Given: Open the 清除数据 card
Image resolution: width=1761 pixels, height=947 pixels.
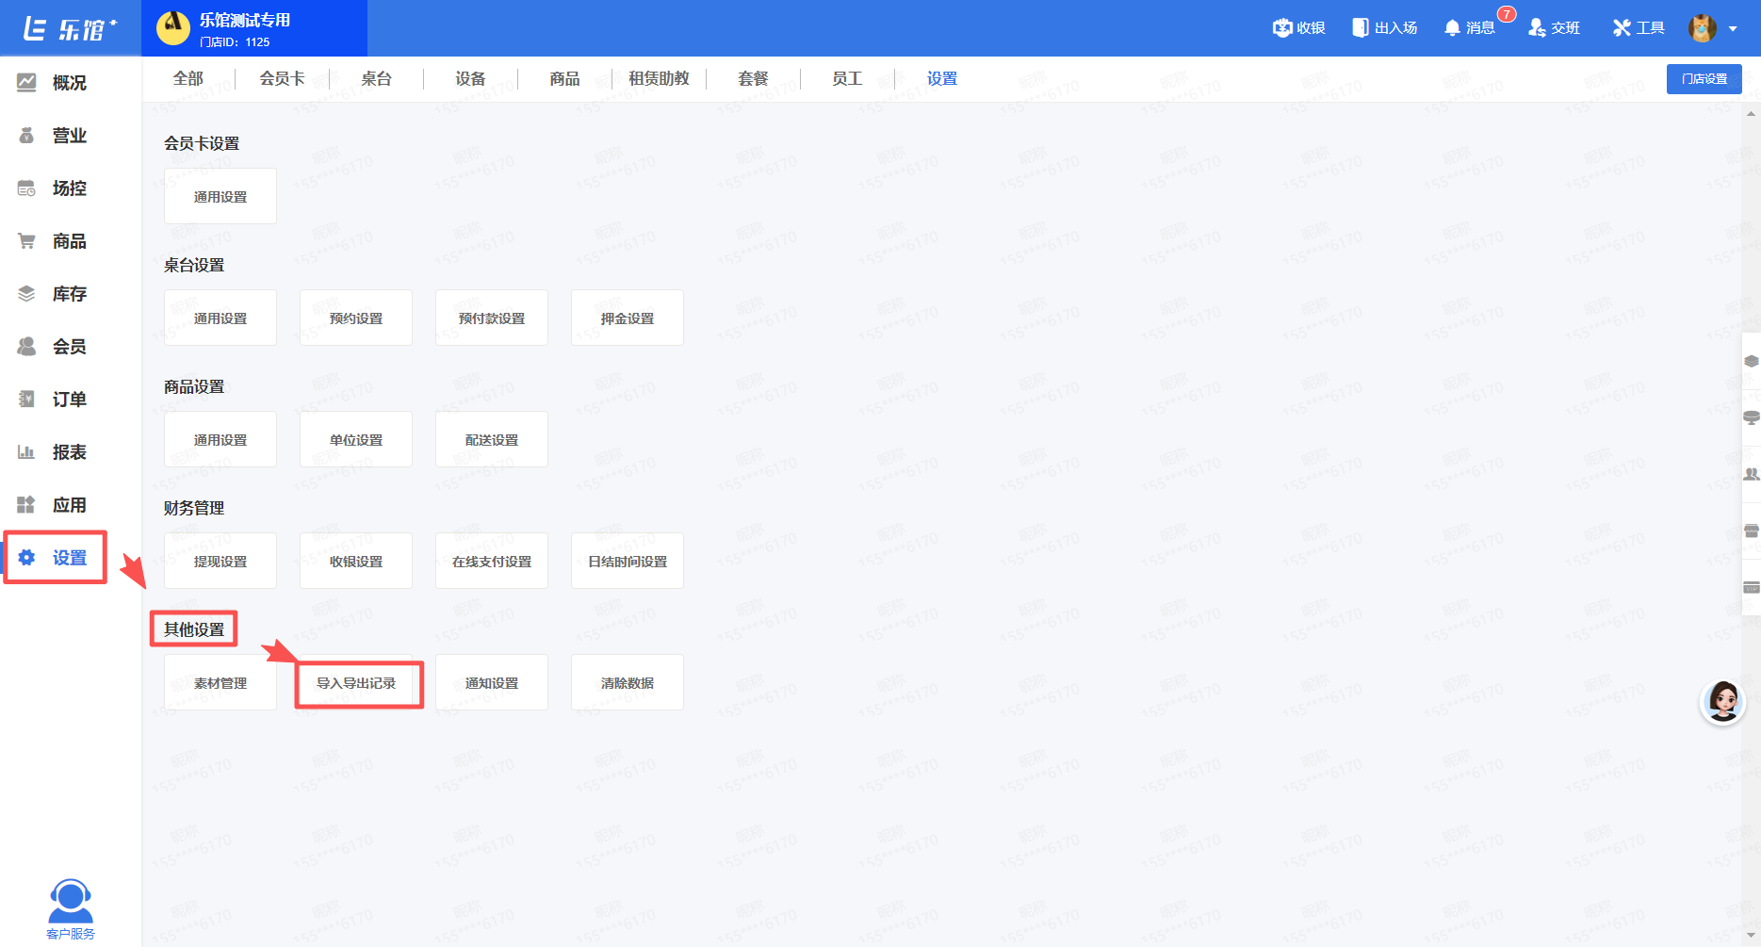Looking at the screenshot, I should pos(628,683).
